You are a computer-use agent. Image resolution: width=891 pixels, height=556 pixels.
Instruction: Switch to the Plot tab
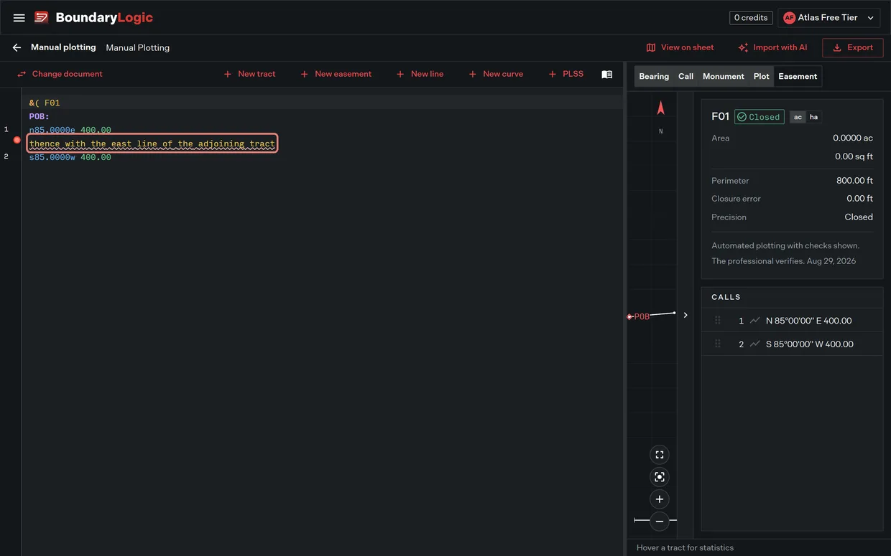pos(762,76)
